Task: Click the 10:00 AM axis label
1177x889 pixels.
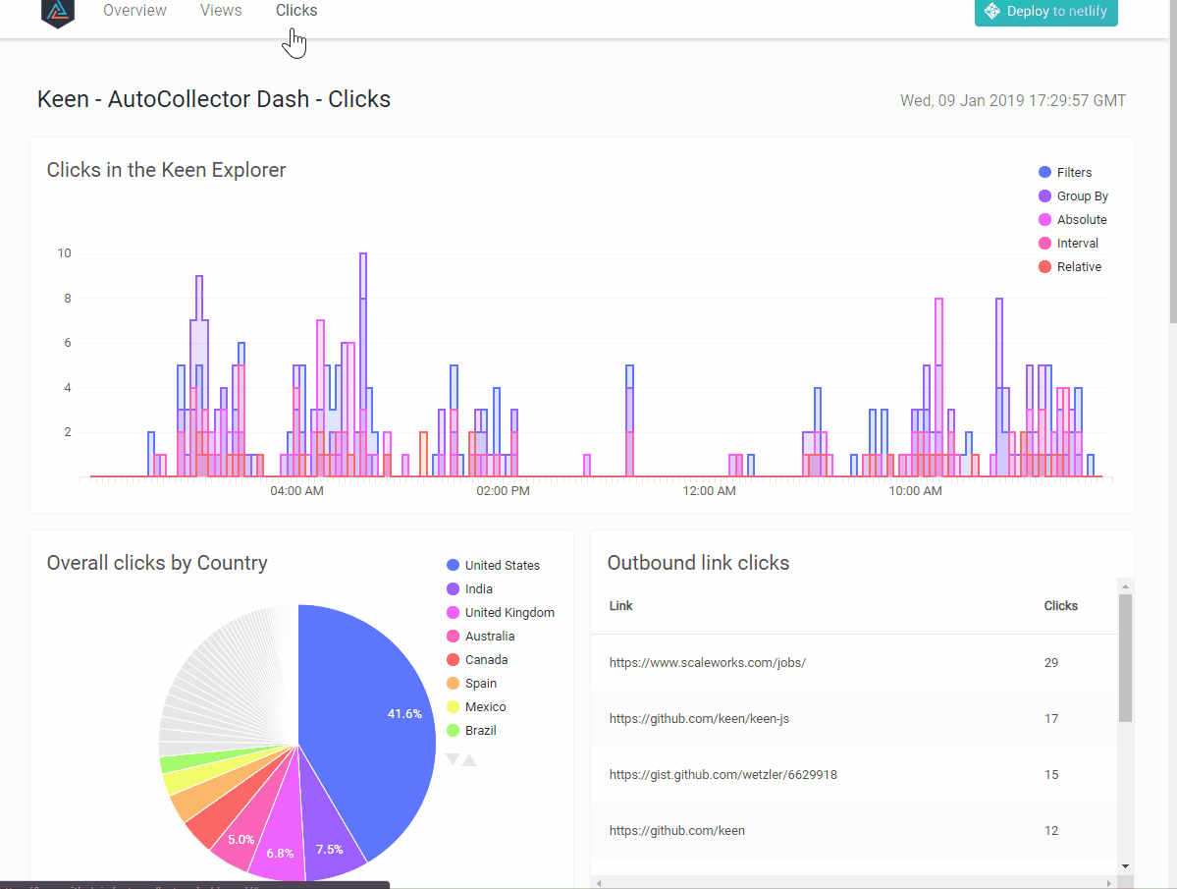Action: 915,491
